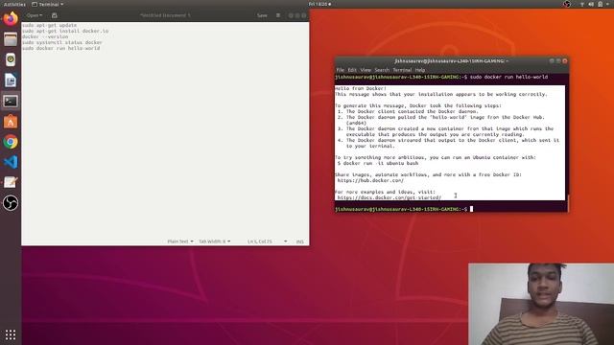Open OBS Studio from the dock
This screenshot has height=345, width=614.
point(11,203)
